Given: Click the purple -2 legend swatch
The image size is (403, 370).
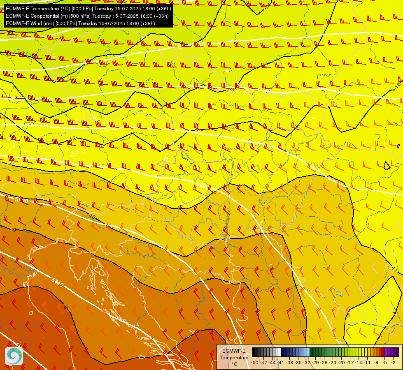Looking at the screenshot, I should (392, 352).
